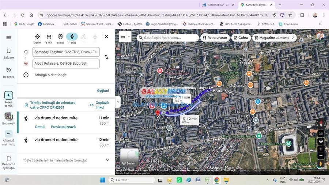
Task: Select the 12 min, 850 m walking route
Action: click(x=66, y=143)
